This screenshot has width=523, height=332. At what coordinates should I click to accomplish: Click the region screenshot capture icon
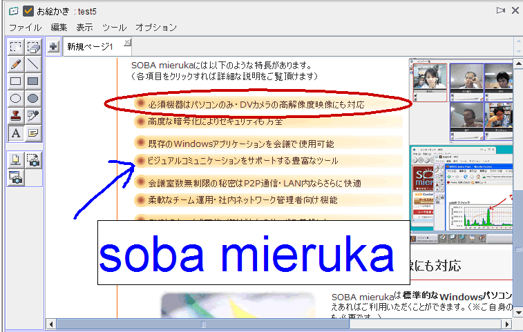33,160
